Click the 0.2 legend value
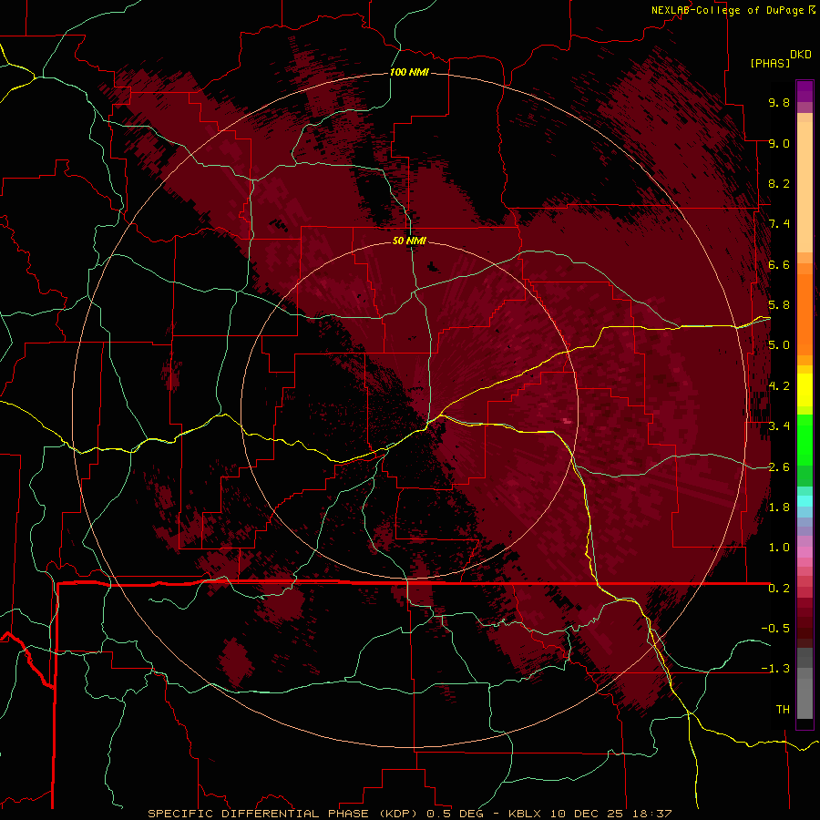The height and width of the screenshot is (820, 820). coord(779,589)
